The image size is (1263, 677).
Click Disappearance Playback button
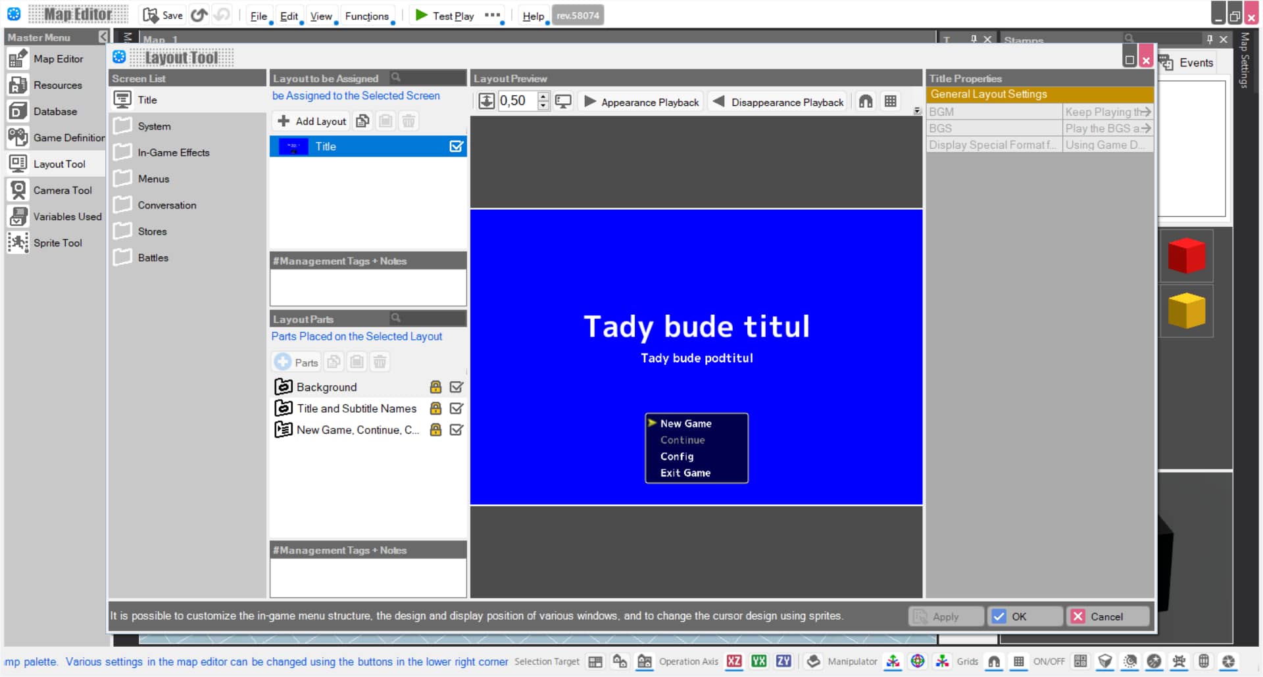pyautogui.click(x=779, y=102)
